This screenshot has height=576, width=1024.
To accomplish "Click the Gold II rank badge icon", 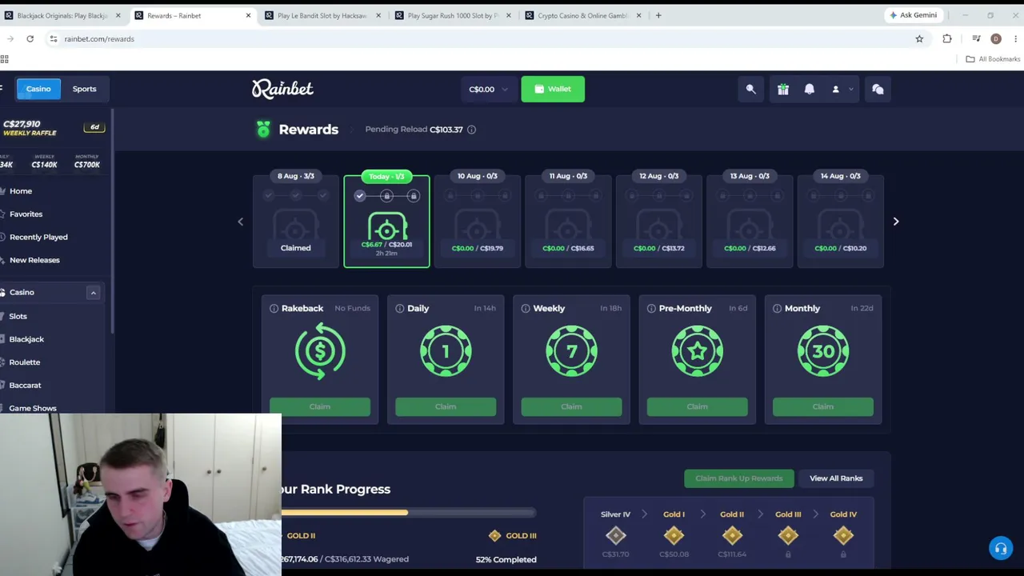I will point(732,536).
